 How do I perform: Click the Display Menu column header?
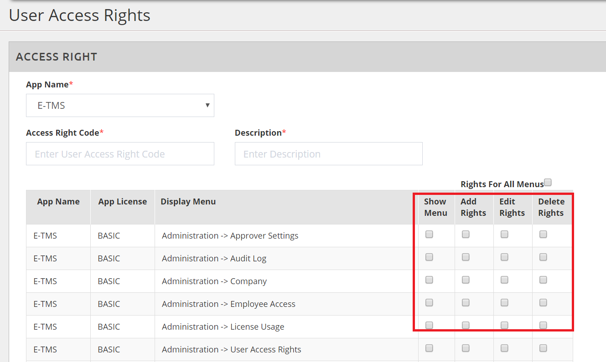click(188, 202)
